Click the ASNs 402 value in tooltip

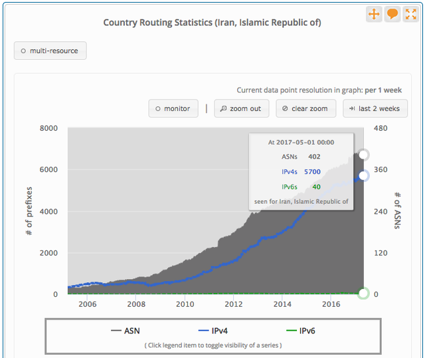click(314, 157)
